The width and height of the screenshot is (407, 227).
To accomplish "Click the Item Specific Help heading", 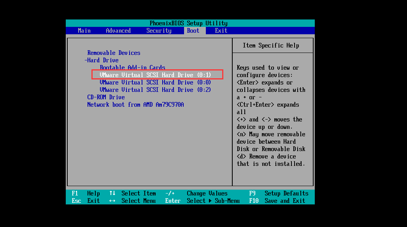I will click(271, 46).
